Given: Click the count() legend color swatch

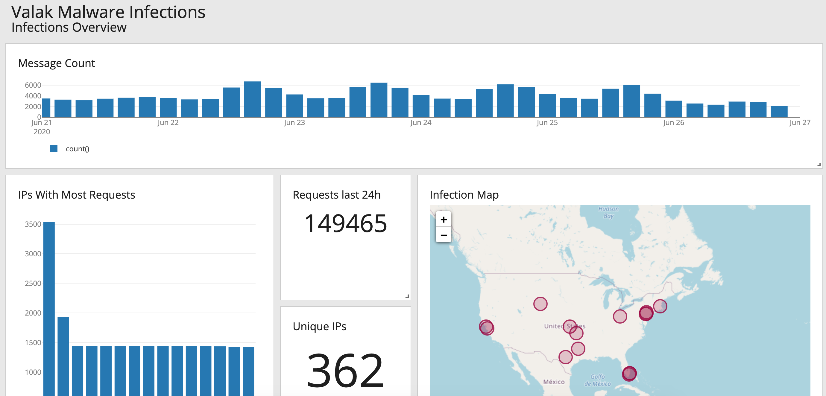Looking at the screenshot, I should click(x=54, y=149).
